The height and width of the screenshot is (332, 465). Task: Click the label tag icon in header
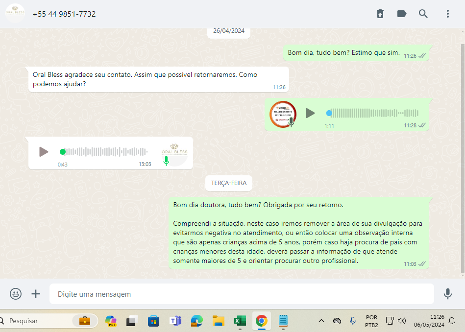[402, 14]
